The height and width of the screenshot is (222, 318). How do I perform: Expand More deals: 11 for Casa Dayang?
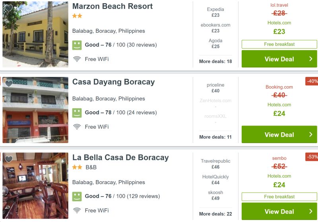[215, 137]
